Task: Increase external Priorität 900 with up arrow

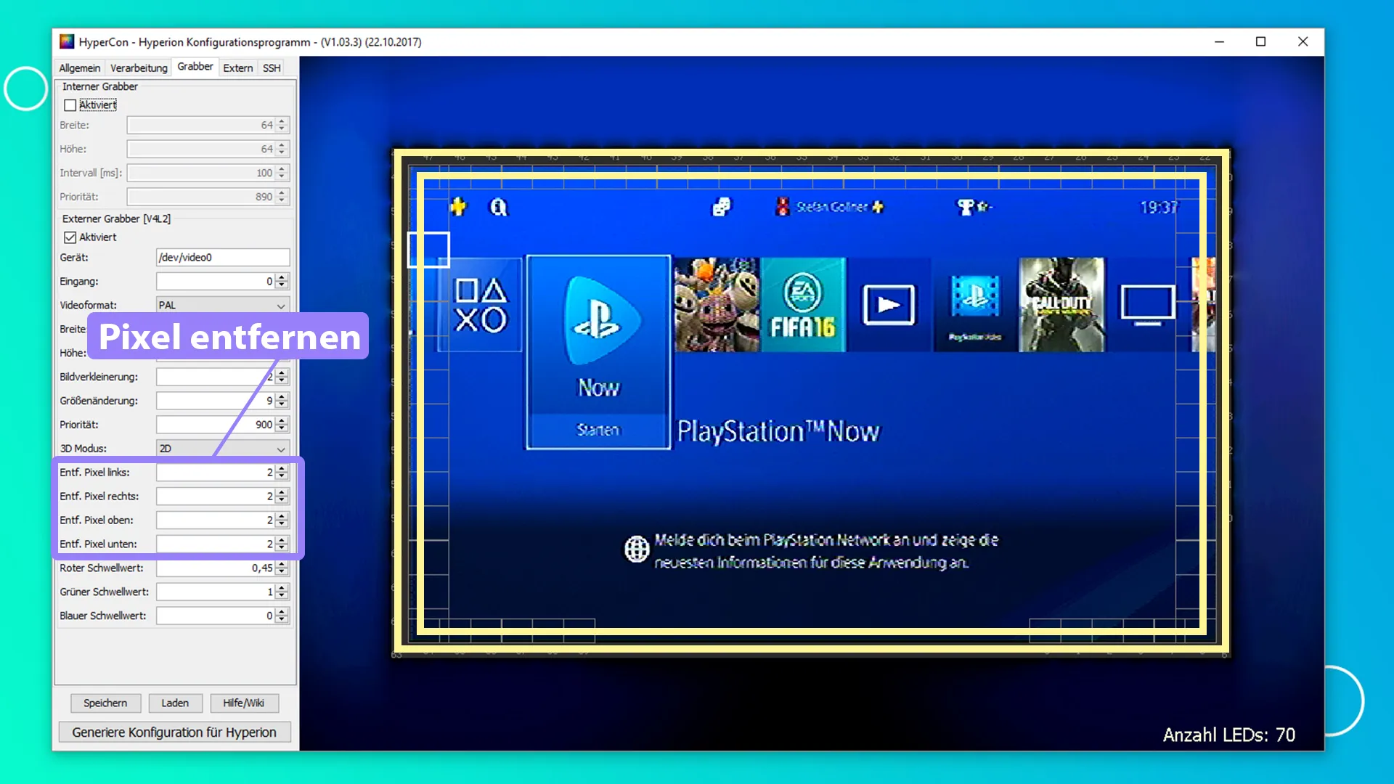Action: (282, 420)
